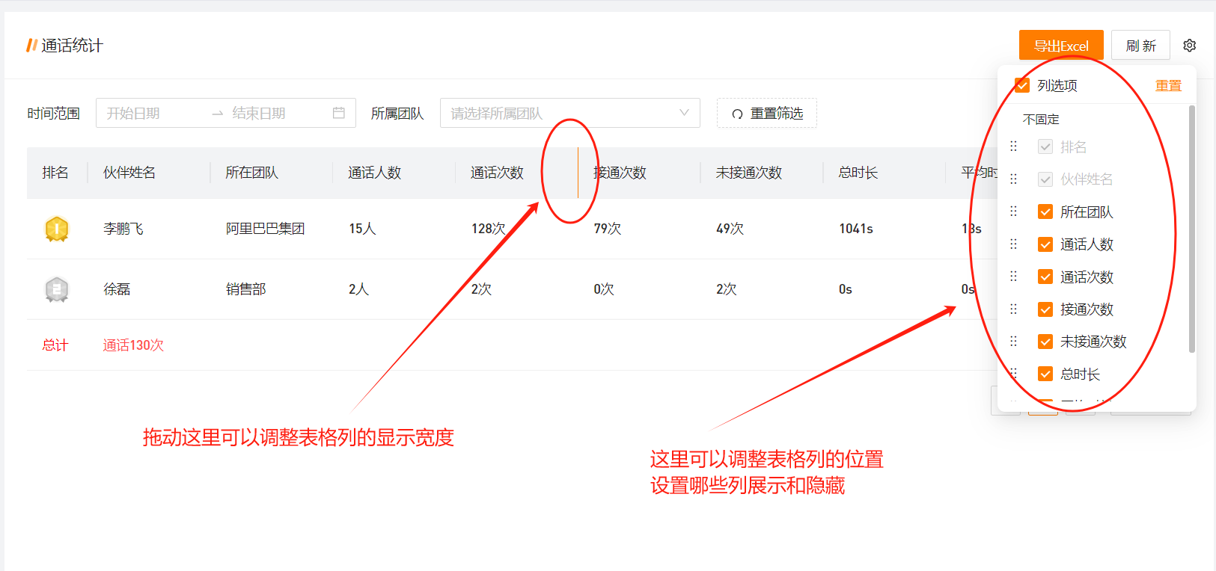The height and width of the screenshot is (571, 1216).
Task: Click the 导出Excel button
Action: [1061, 46]
